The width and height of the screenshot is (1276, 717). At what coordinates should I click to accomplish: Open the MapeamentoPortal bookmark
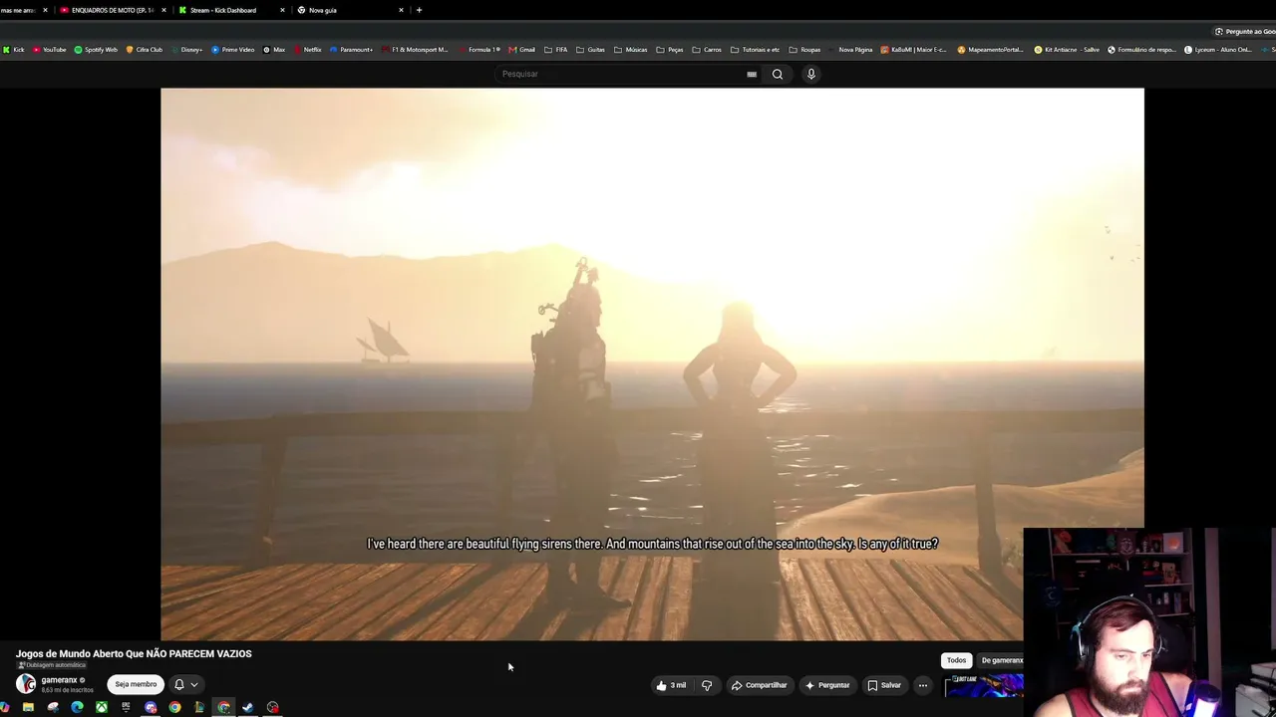pos(991,50)
